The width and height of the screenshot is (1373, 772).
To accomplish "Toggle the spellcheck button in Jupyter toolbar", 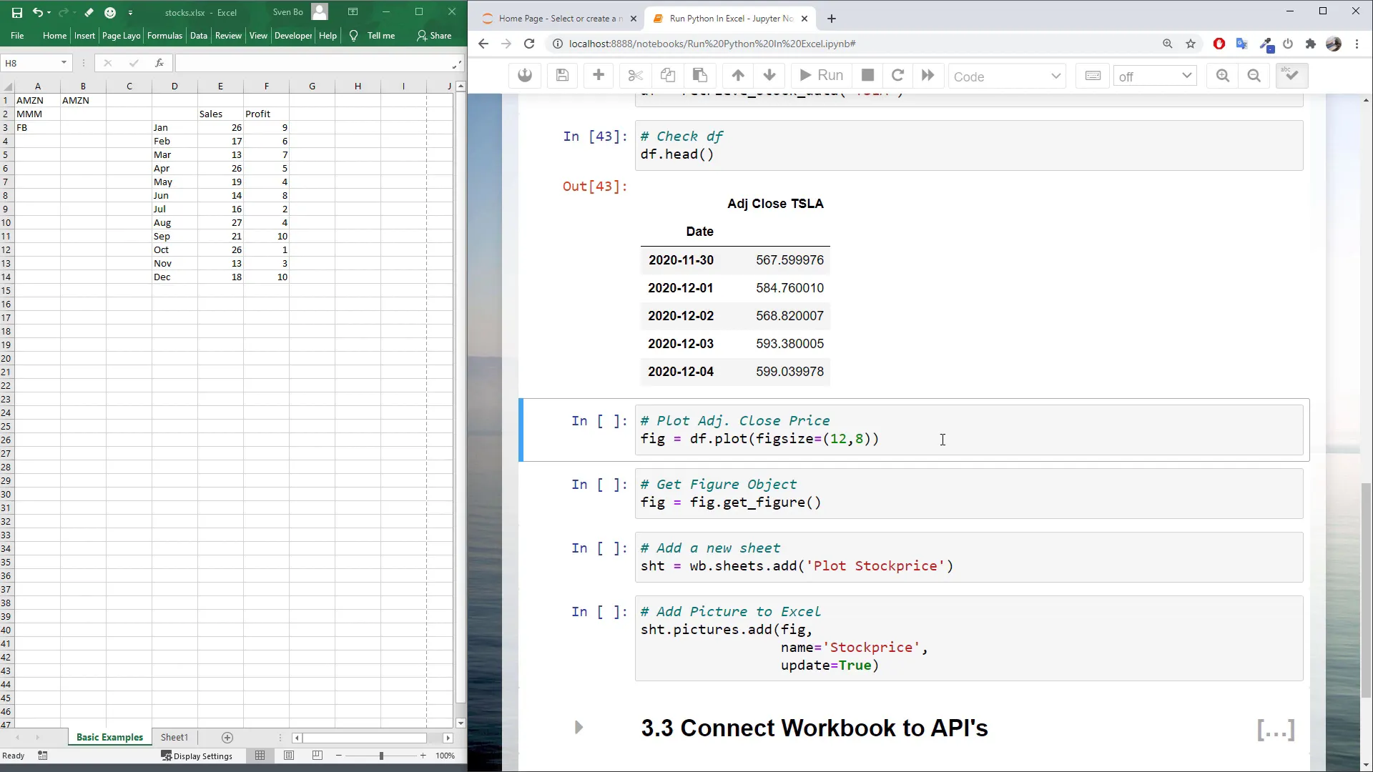I will point(1291,76).
